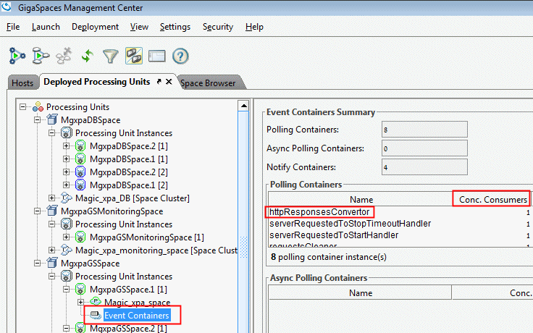This screenshot has width=533, height=333.
Task: Open the filter funnel tool
Action: click(111, 56)
